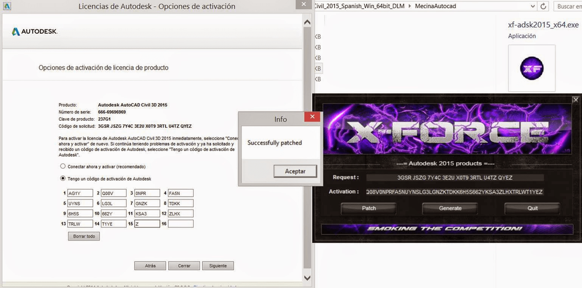Click the 'Cerrar' button in license dialog
582x288 pixels.
click(184, 266)
